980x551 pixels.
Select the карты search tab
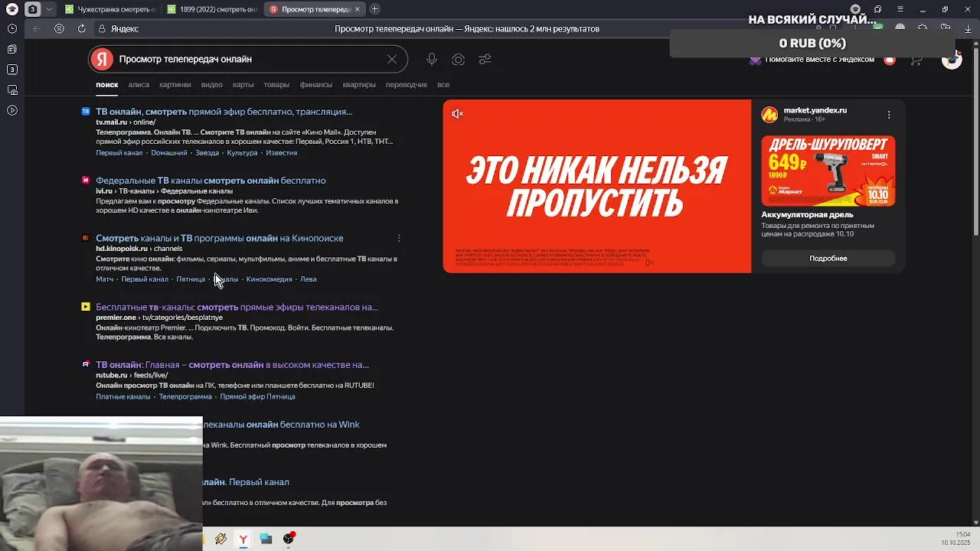coord(243,84)
